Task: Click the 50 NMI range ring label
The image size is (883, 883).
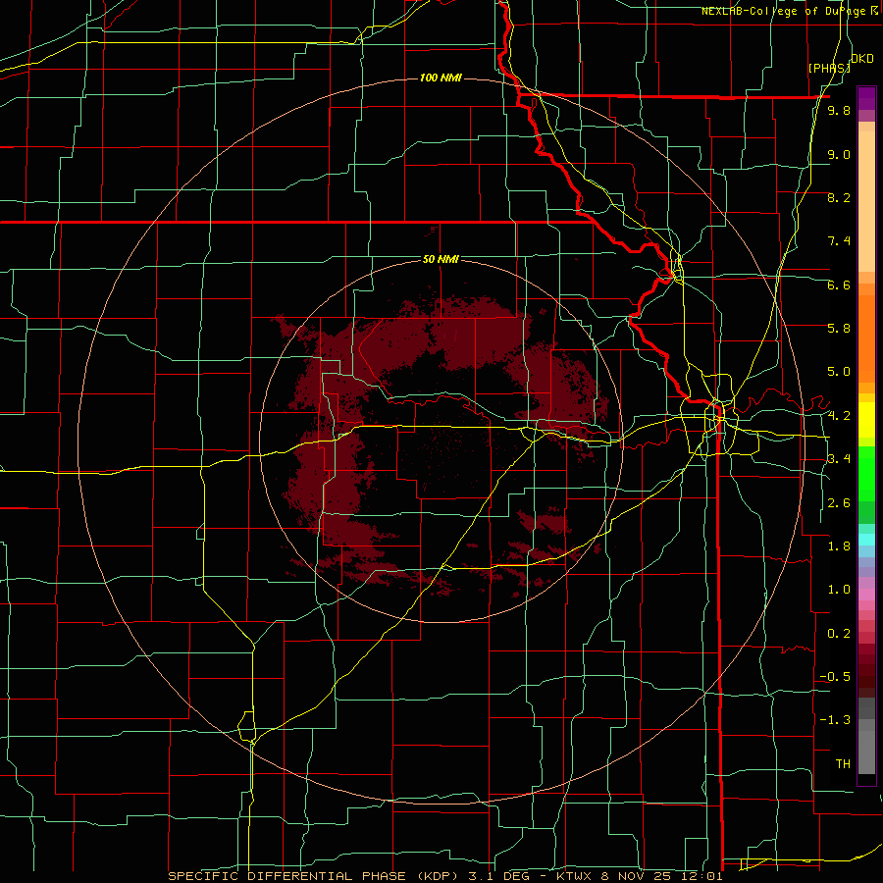Action: tap(441, 260)
